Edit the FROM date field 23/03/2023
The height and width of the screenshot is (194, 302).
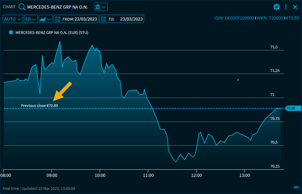click(86, 19)
